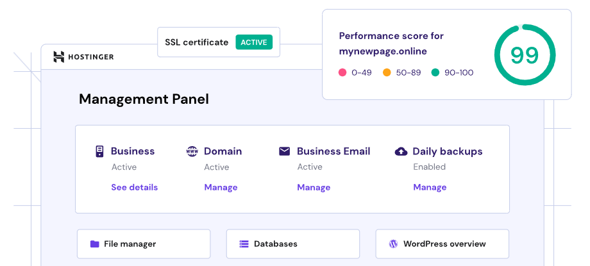Click the red 0-49 legend dot
Screen dimensions: 590x266
342,72
